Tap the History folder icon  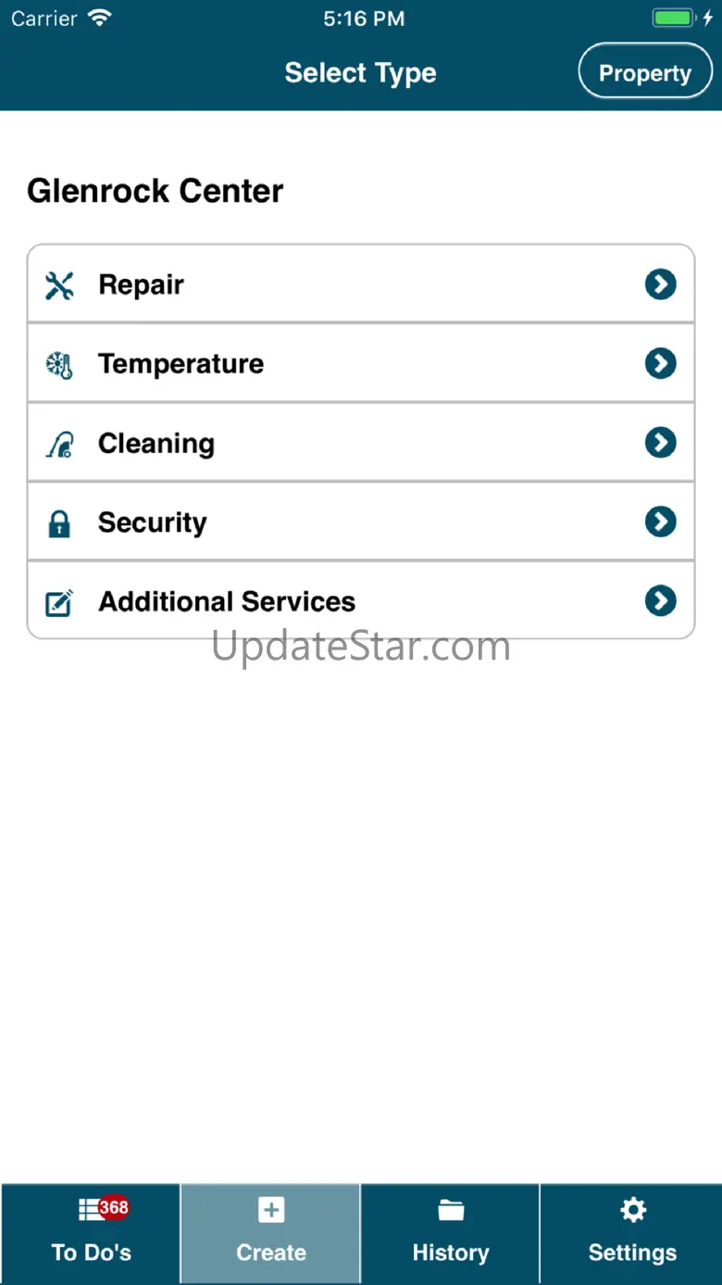pyautogui.click(x=451, y=1210)
